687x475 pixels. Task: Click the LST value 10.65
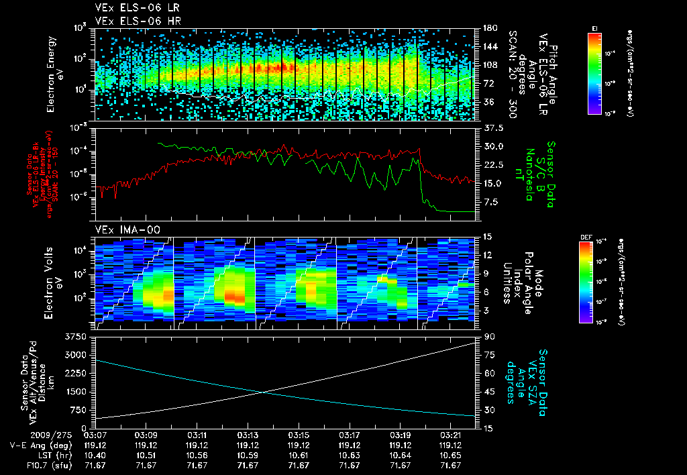451,456
